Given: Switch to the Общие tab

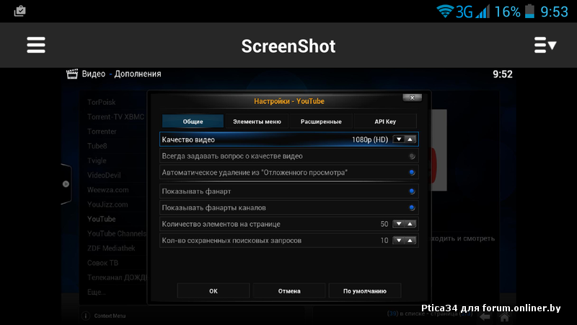Looking at the screenshot, I should point(193,121).
